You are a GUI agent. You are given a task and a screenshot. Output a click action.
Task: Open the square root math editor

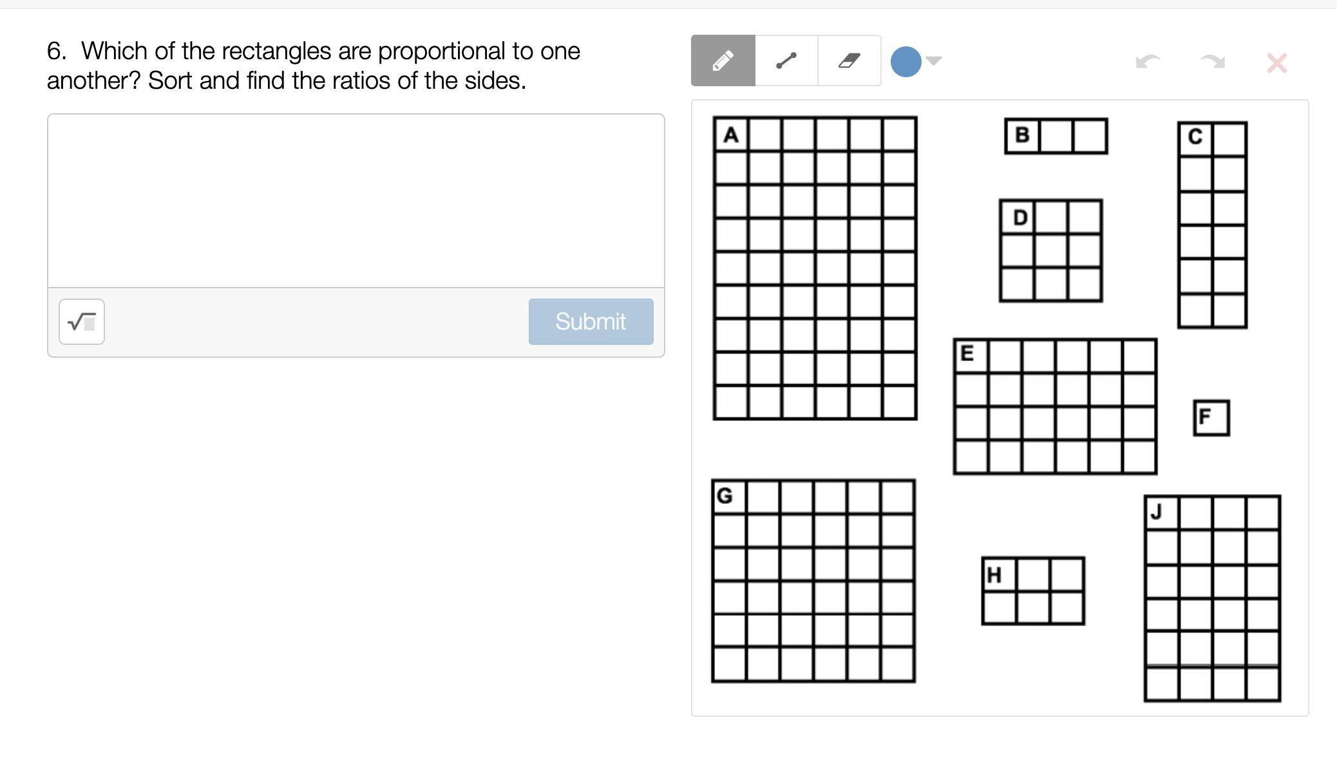(82, 322)
